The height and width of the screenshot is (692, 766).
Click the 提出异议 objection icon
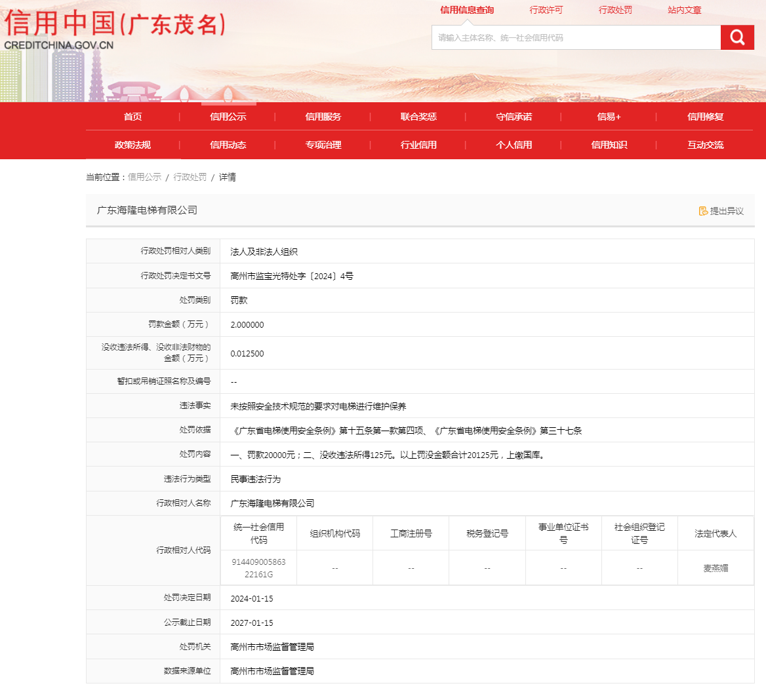[704, 211]
